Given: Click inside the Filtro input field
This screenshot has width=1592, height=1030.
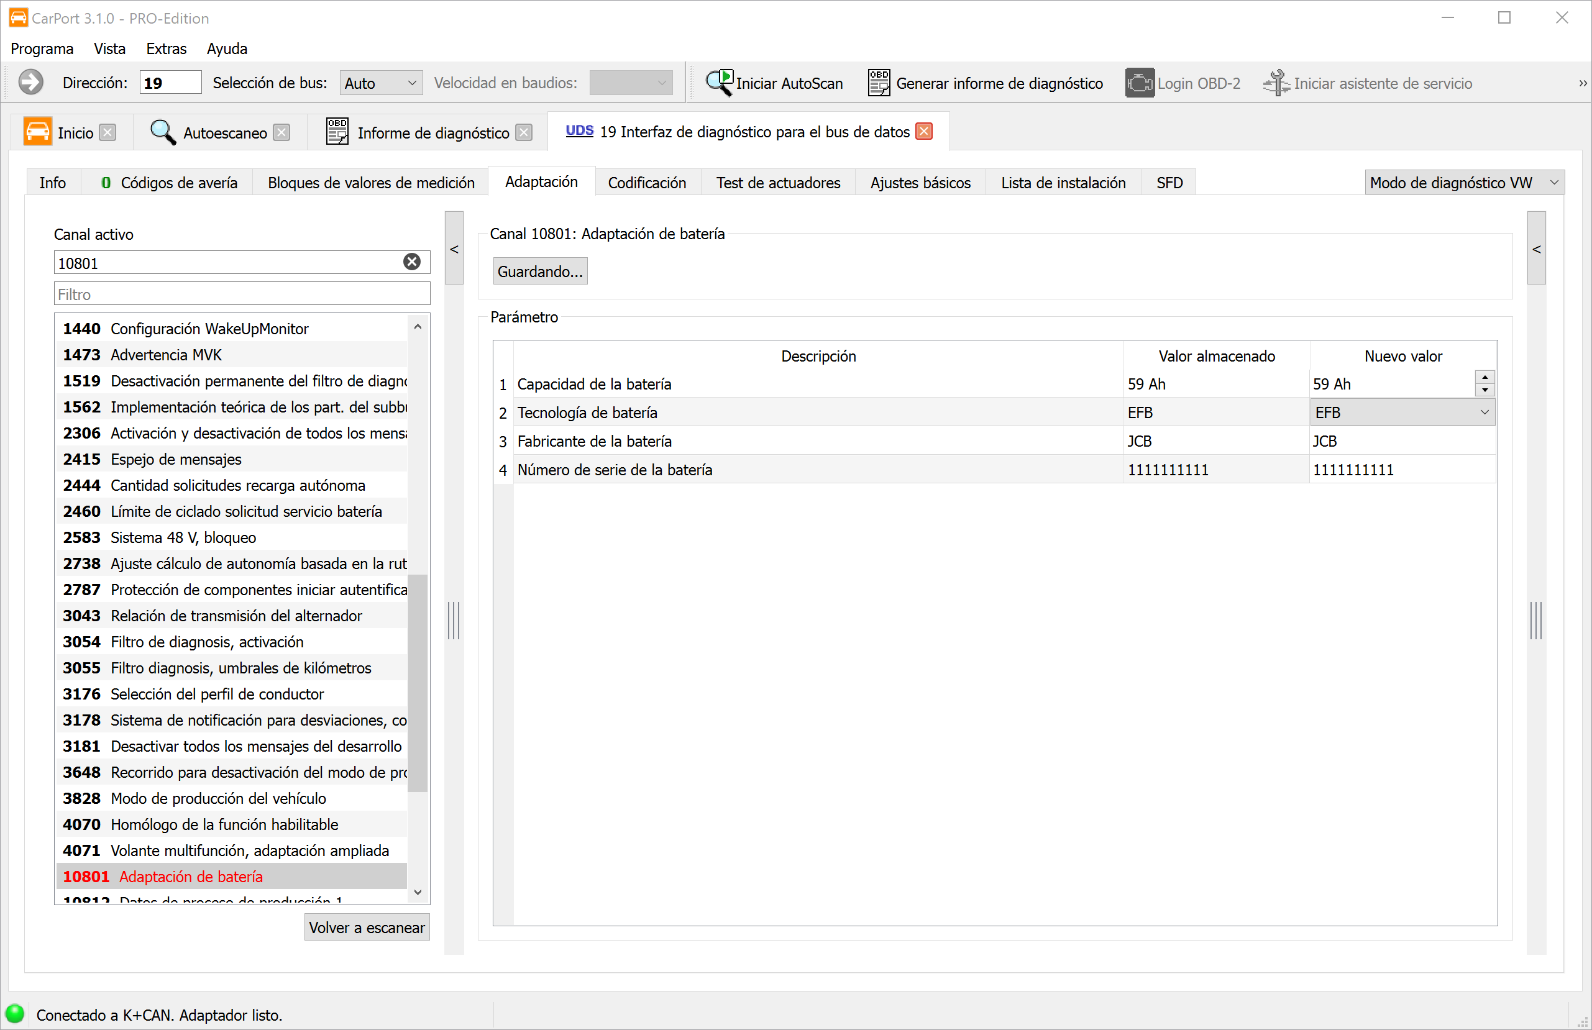Looking at the screenshot, I should point(241,294).
